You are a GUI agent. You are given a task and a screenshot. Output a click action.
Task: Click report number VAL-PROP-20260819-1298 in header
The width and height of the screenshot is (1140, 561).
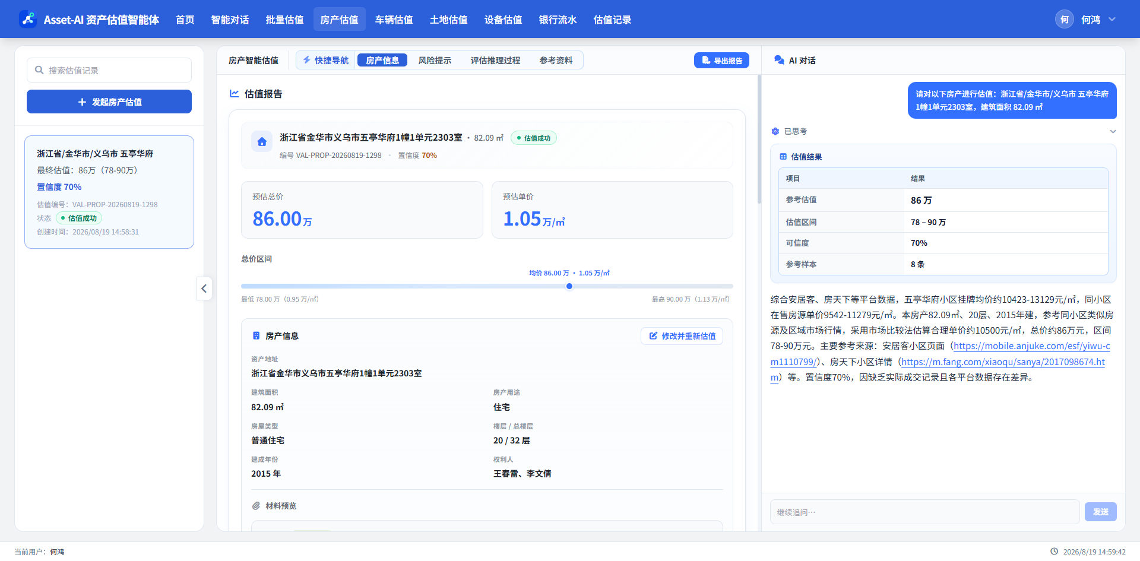[x=338, y=156]
